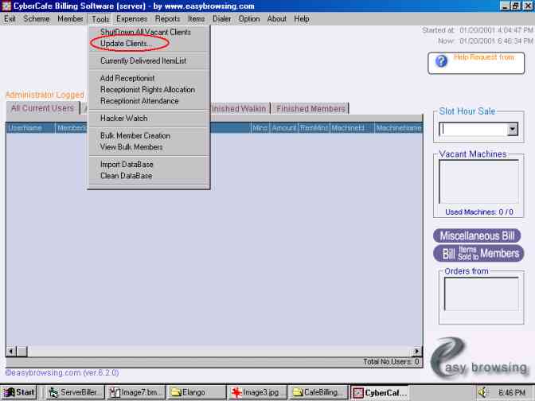
Task: Click the Easy Browsing logo
Action: [x=479, y=362]
